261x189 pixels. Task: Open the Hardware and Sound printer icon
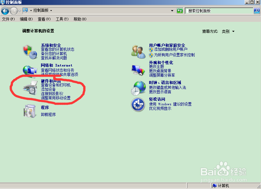[x=31, y=88]
